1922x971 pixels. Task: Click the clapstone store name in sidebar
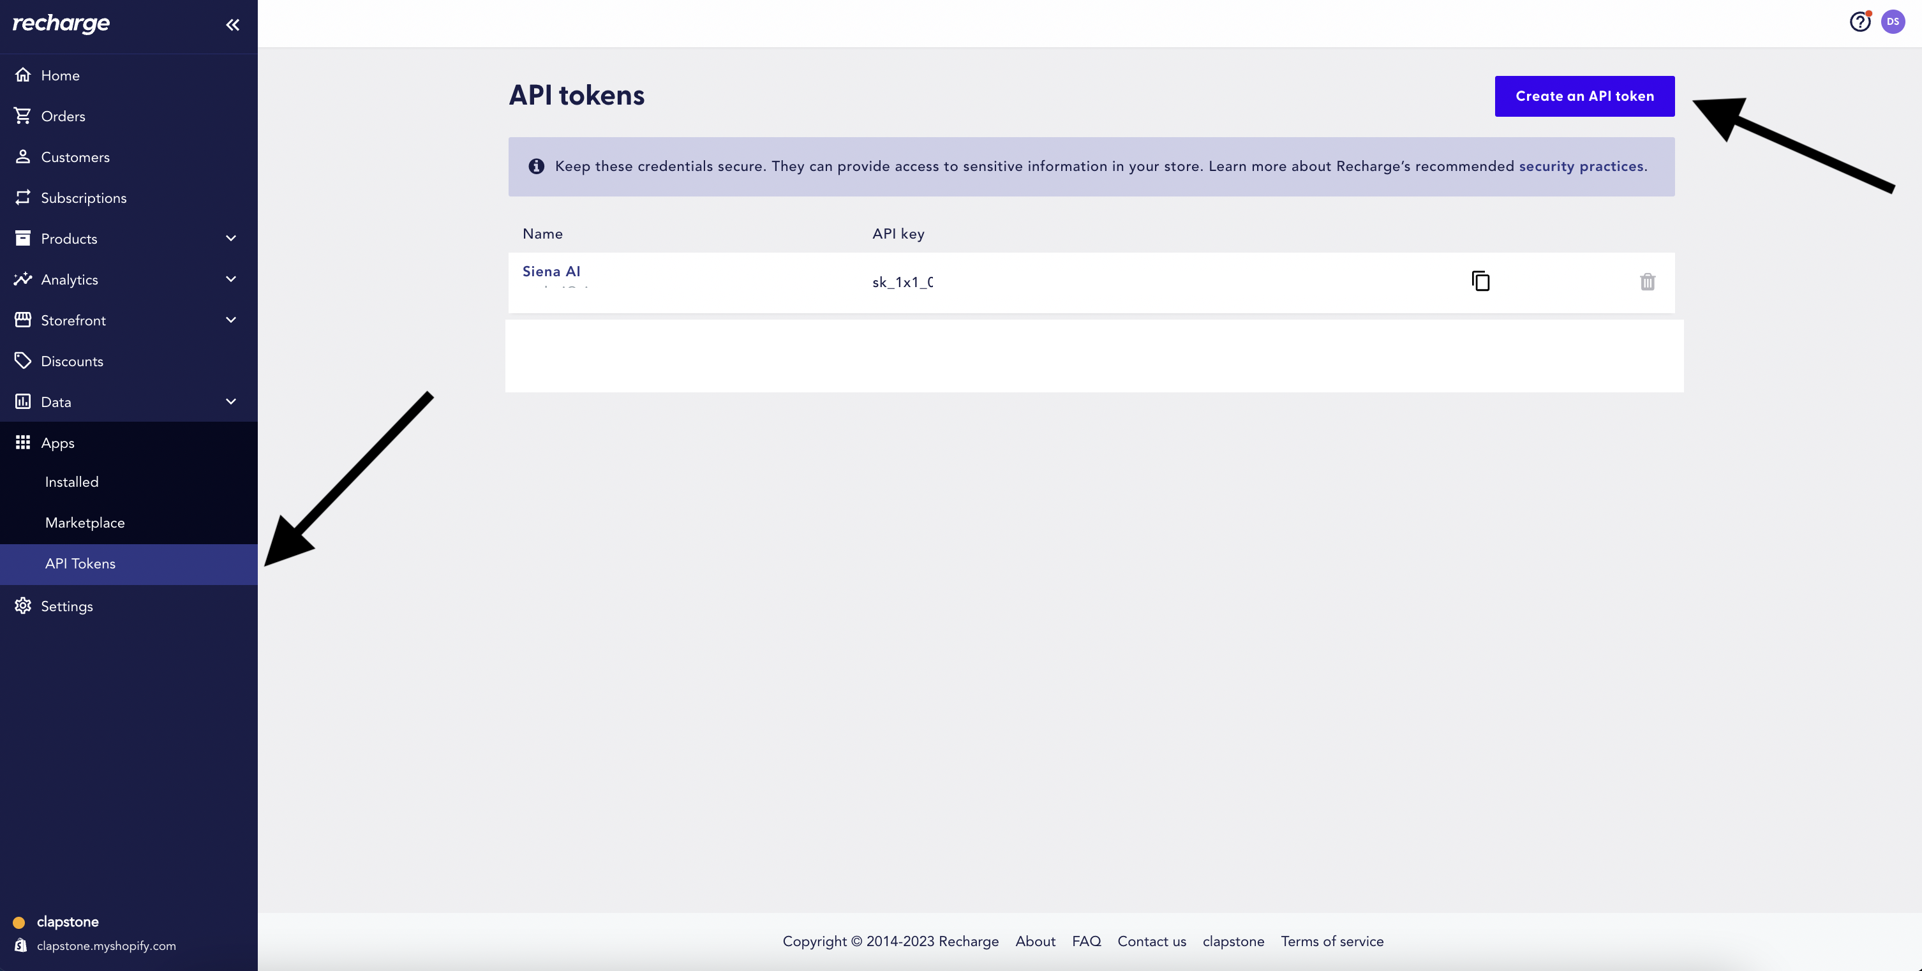68,922
